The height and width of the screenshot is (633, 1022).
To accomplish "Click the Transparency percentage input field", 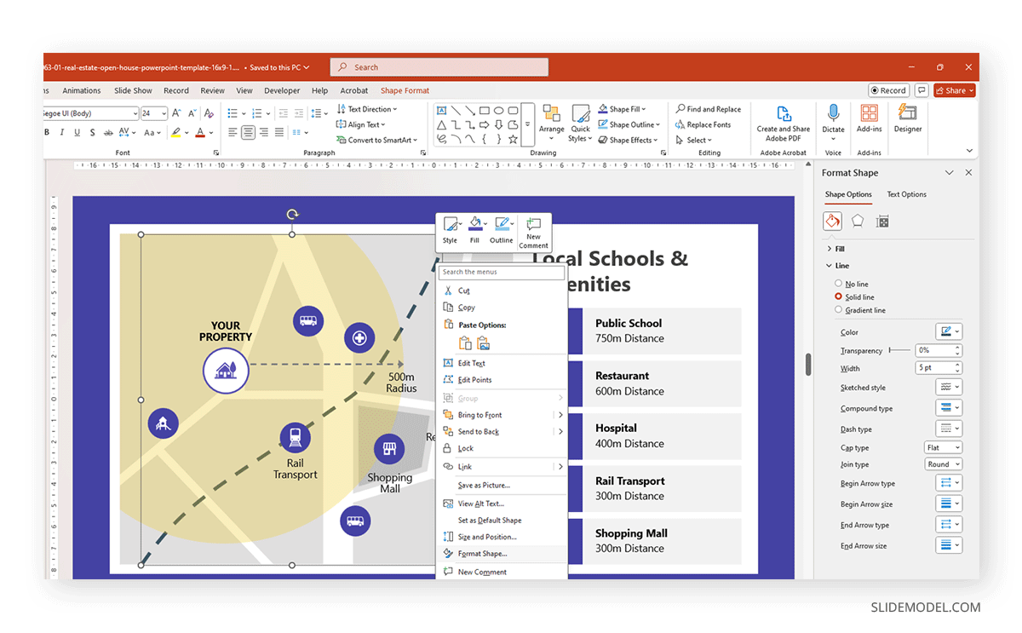I will tap(934, 349).
